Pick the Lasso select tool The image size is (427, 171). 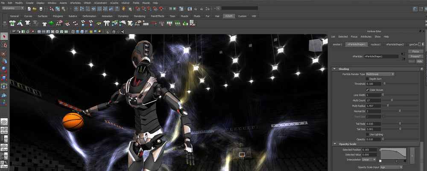click(x=5, y=45)
